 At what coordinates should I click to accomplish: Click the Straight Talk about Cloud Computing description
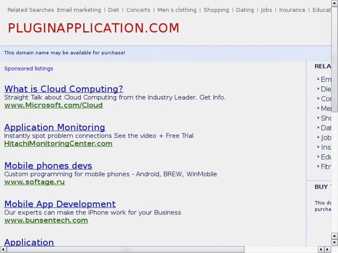point(115,97)
